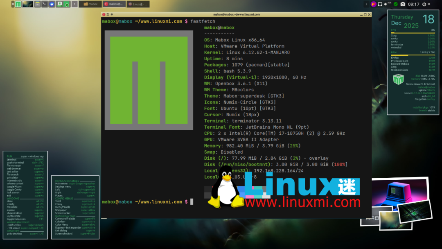Screen dimensions: 442x249
Task: Open the Mabox main menu icon
Action: pyautogui.click(x=18, y=4)
